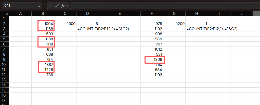
Task: Click cell B4 containing 503
Action: click(43, 34)
